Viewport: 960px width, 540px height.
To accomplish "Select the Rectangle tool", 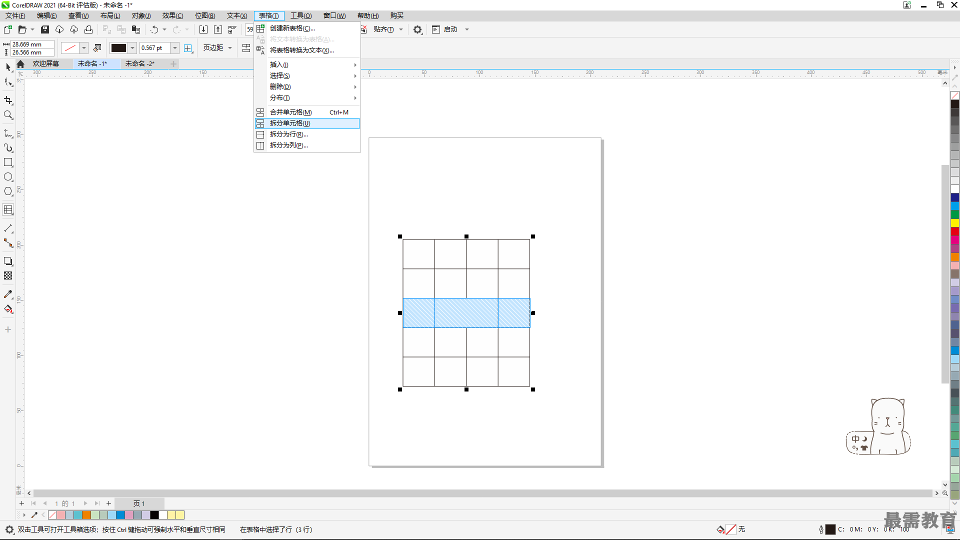I will 8,162.
